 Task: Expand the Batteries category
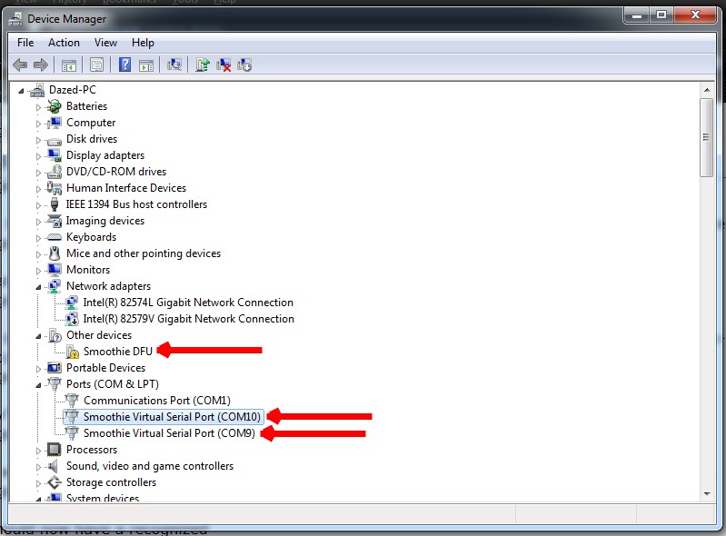click(39, 107)
